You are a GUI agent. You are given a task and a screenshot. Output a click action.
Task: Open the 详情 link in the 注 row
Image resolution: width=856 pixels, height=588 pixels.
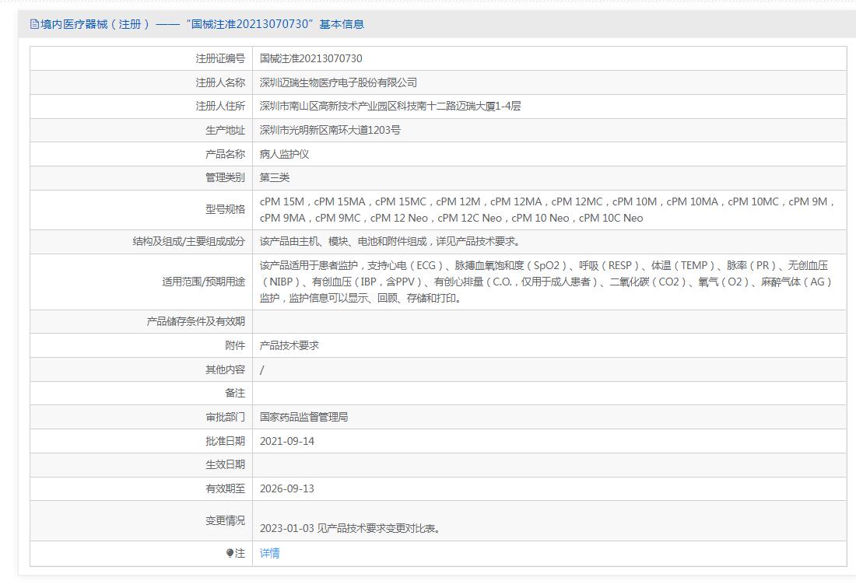pyautogui.click(x=270, y=553)
